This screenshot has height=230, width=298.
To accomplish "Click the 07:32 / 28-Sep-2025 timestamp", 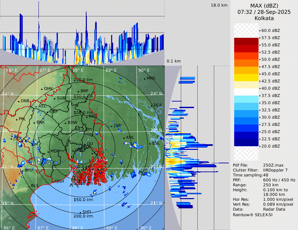I will (x=264, y=12).
